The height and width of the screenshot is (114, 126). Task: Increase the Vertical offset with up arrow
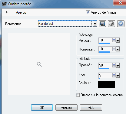coord(114,39)
